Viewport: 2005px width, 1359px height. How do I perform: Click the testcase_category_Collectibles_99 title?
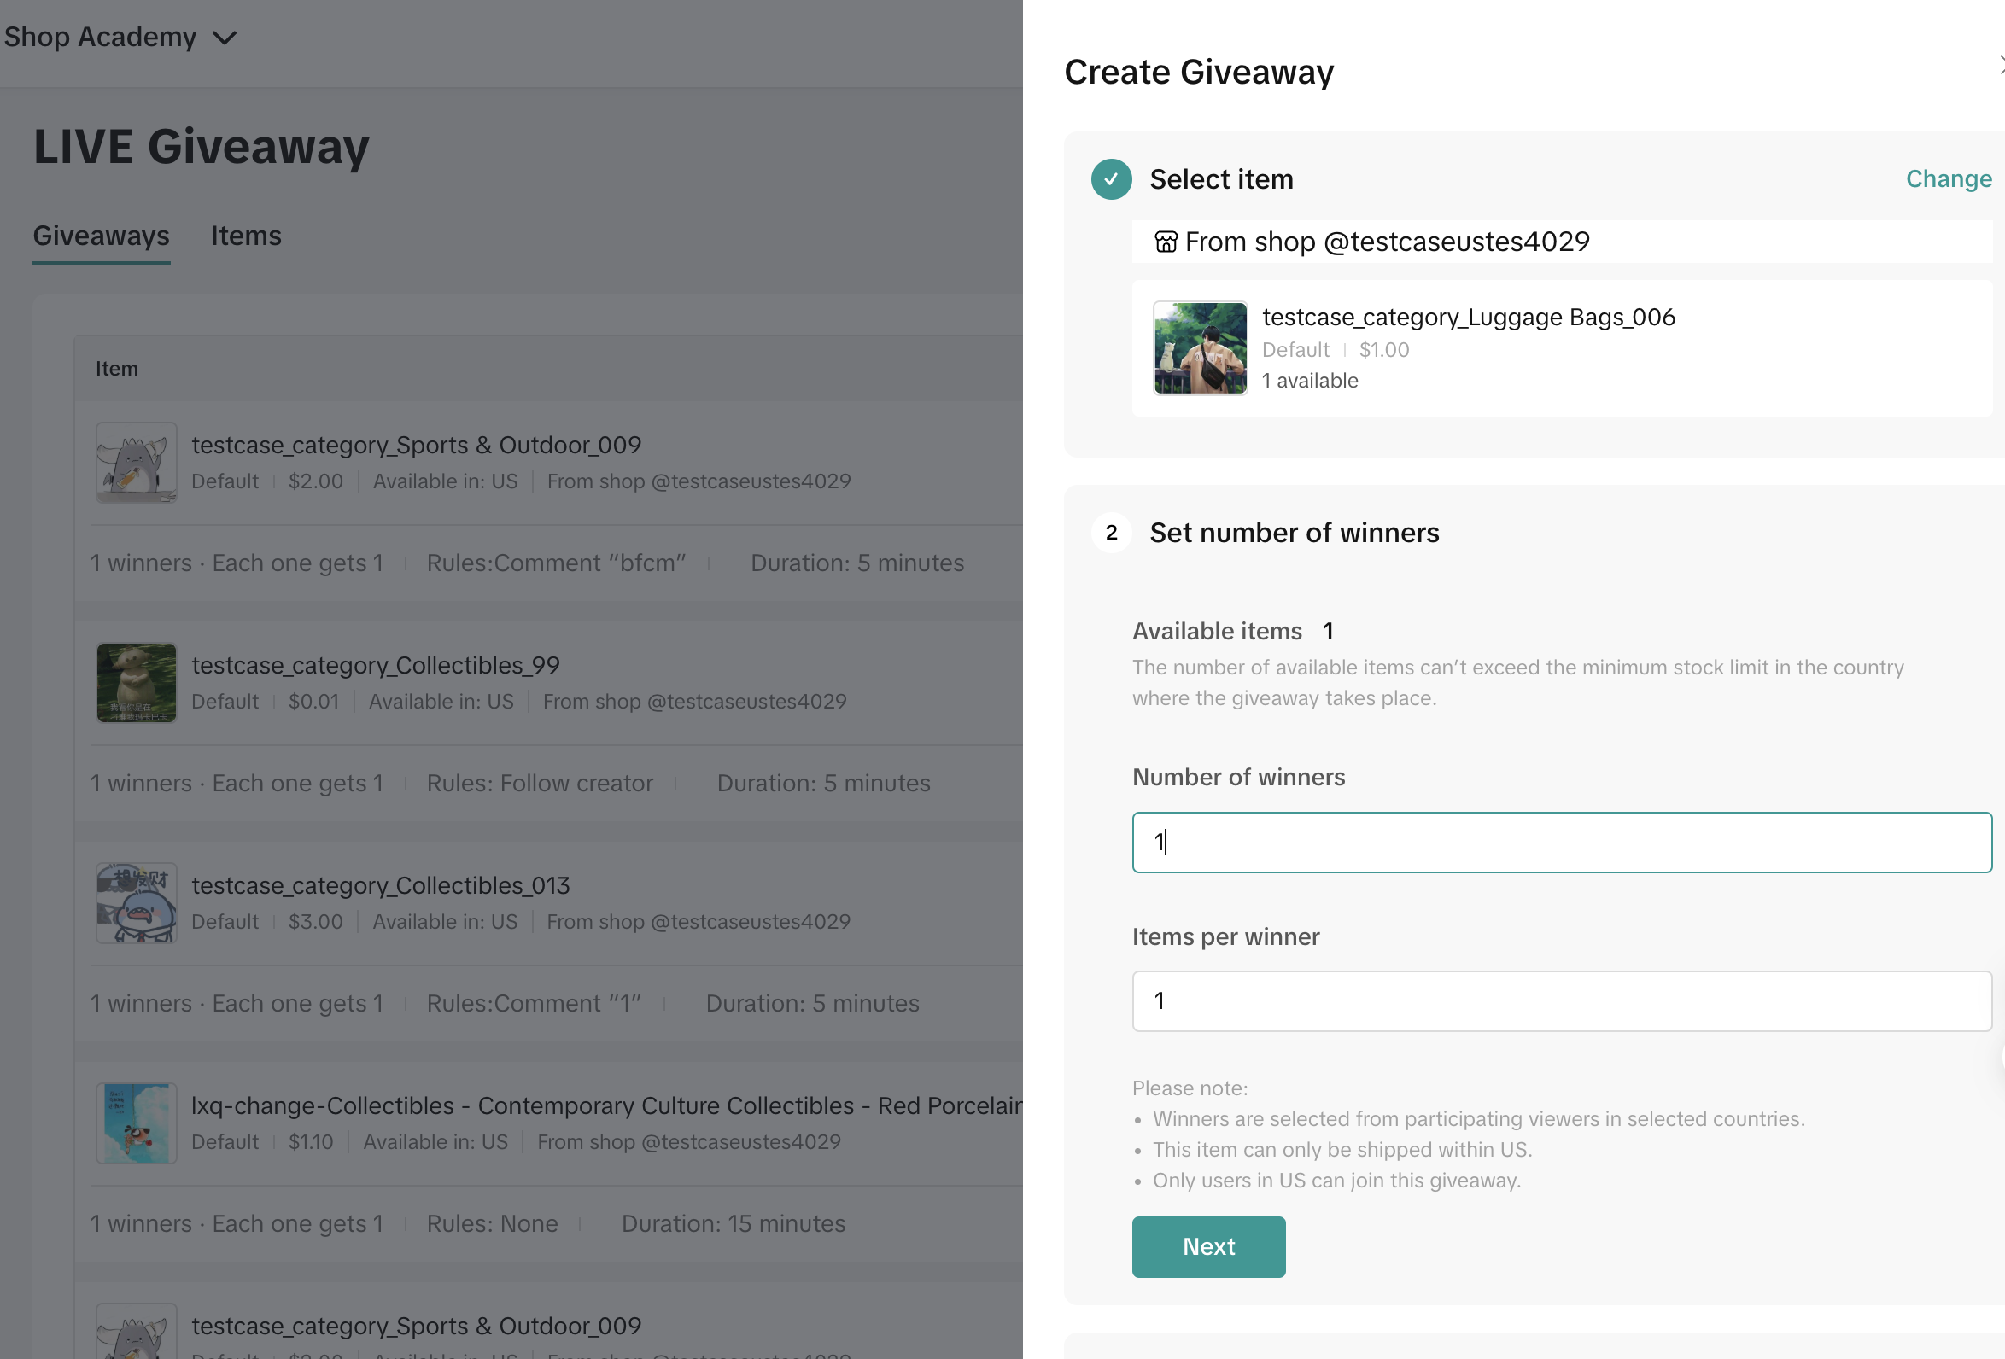pos(375,666)
